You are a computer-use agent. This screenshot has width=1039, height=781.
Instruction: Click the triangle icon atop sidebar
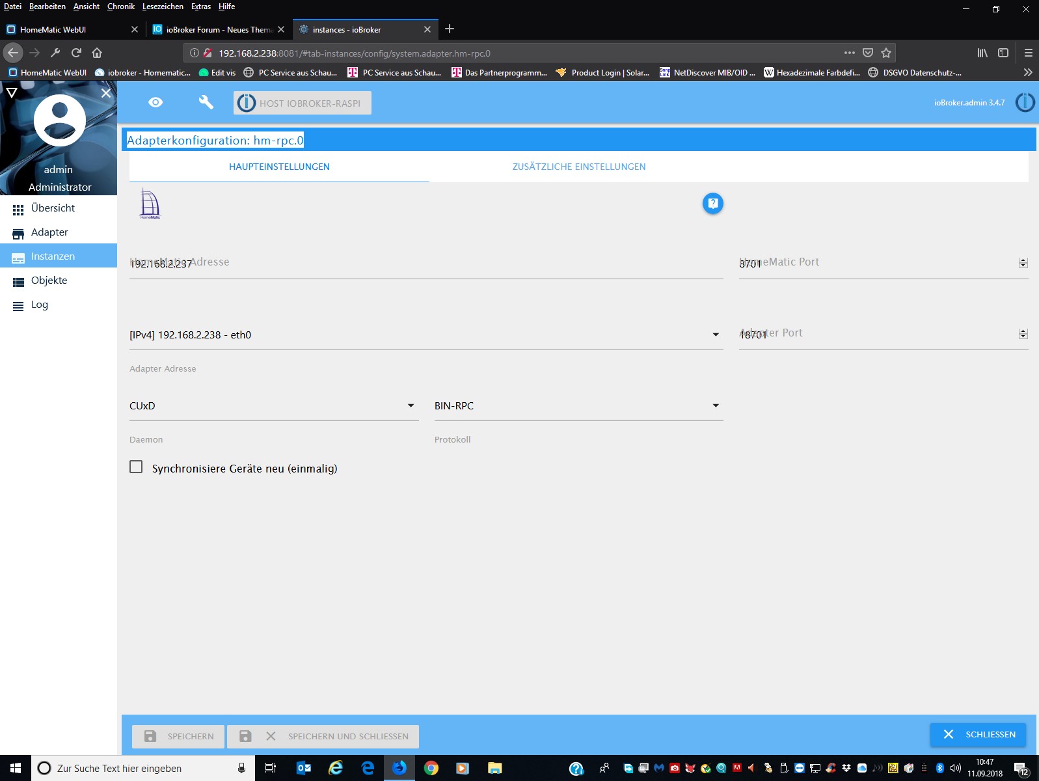click(11, 93)
